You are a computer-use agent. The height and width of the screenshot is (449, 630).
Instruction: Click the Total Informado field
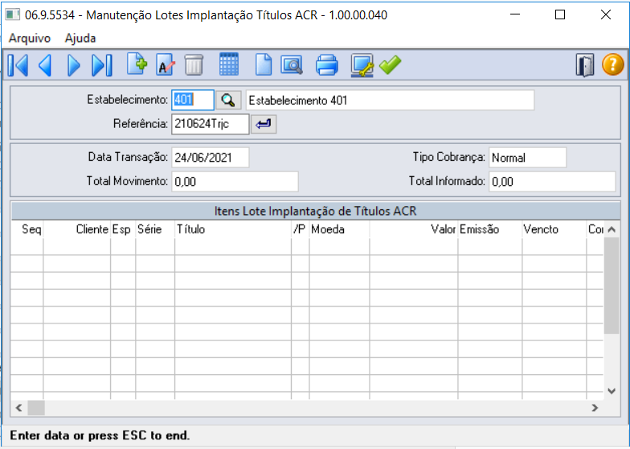click(x=552, y=182)
